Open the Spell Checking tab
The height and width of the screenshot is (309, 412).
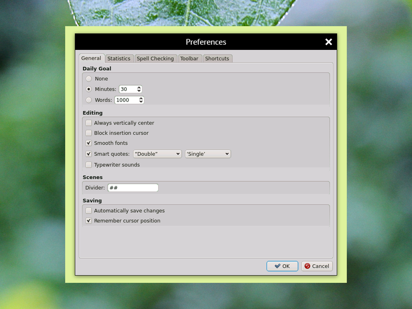155,59
